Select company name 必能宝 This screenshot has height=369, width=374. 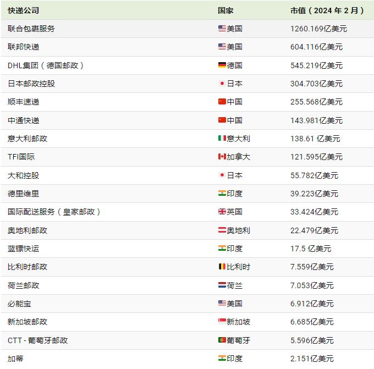[19, 304]
